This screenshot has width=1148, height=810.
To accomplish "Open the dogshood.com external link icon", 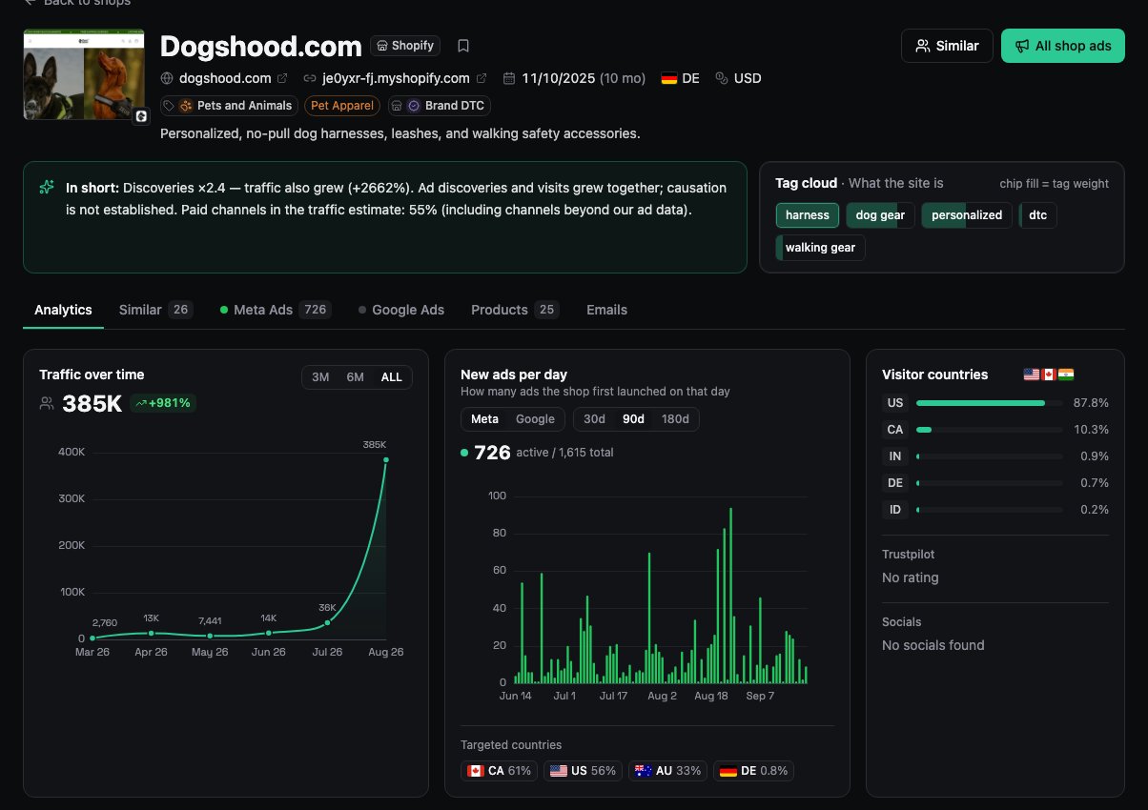I will click(282, 78).
